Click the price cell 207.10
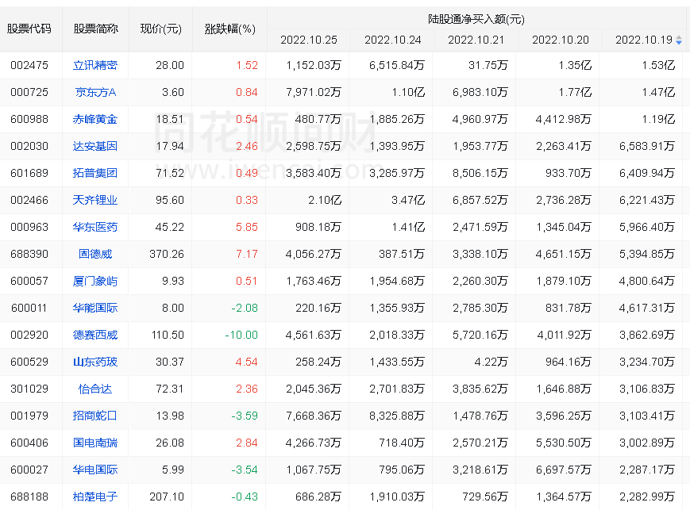 (166, 497)
